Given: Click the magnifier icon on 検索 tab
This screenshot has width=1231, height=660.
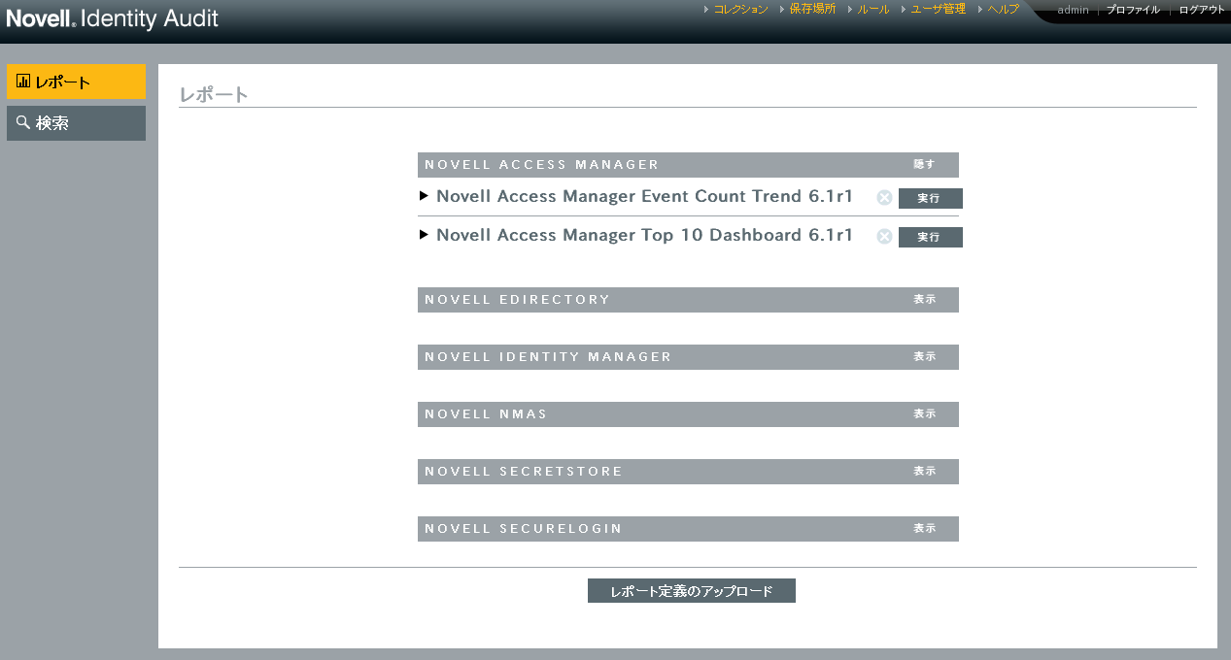Looking at the screenshot, I should (x=23, y=123).
